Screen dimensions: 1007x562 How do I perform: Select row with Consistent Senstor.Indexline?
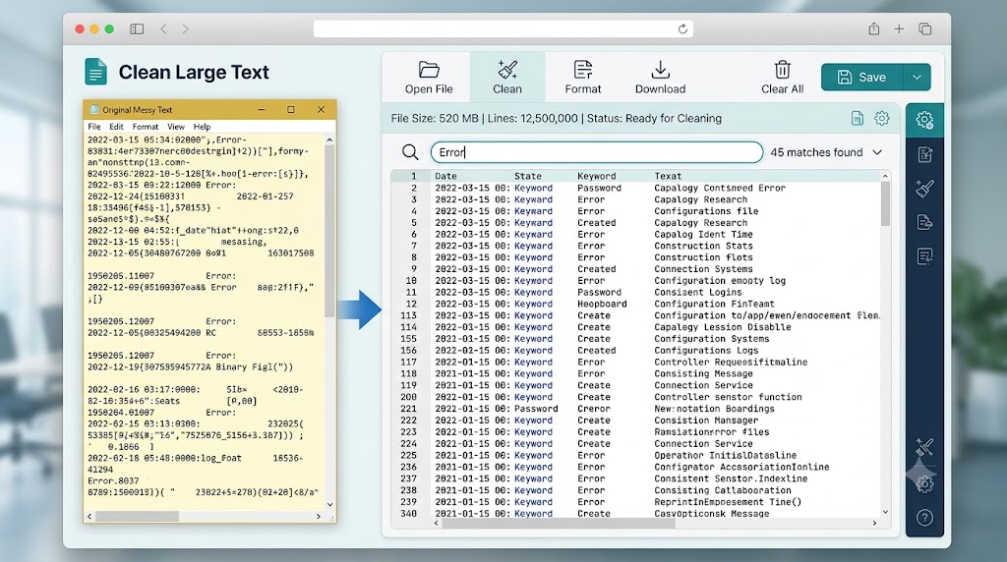coord(636,478)
